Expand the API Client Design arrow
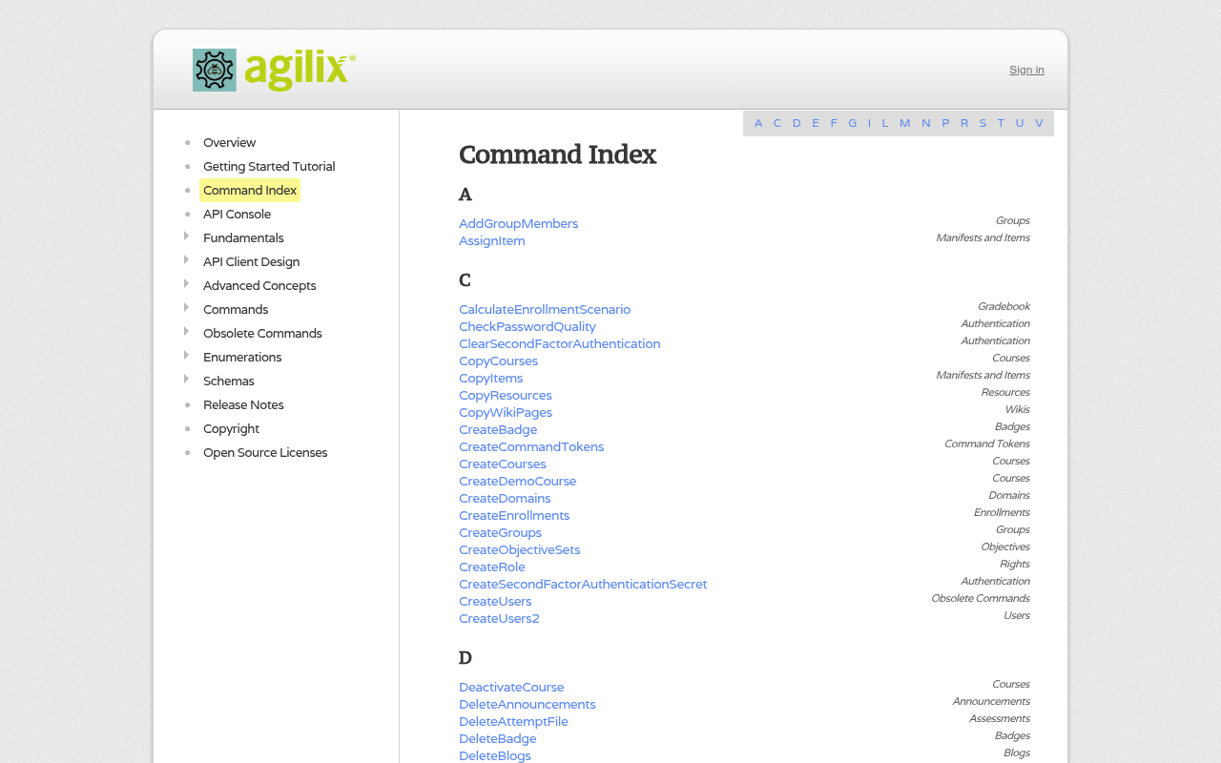The height and width of the screenshot is (763, 1221). (186, 260)
